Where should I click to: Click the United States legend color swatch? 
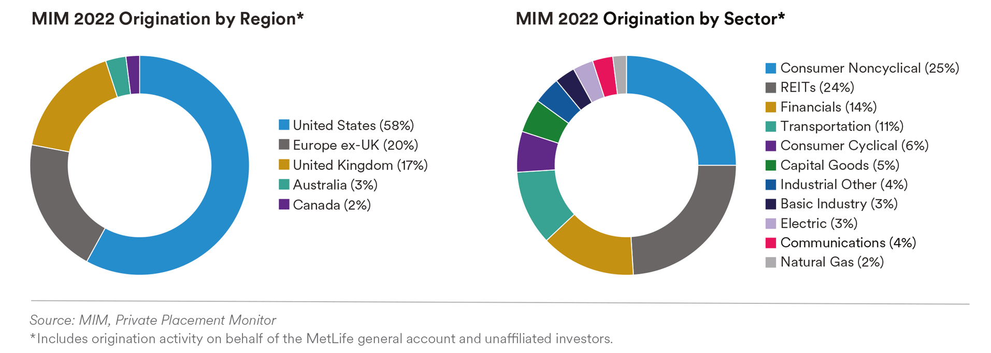point(284,125)
